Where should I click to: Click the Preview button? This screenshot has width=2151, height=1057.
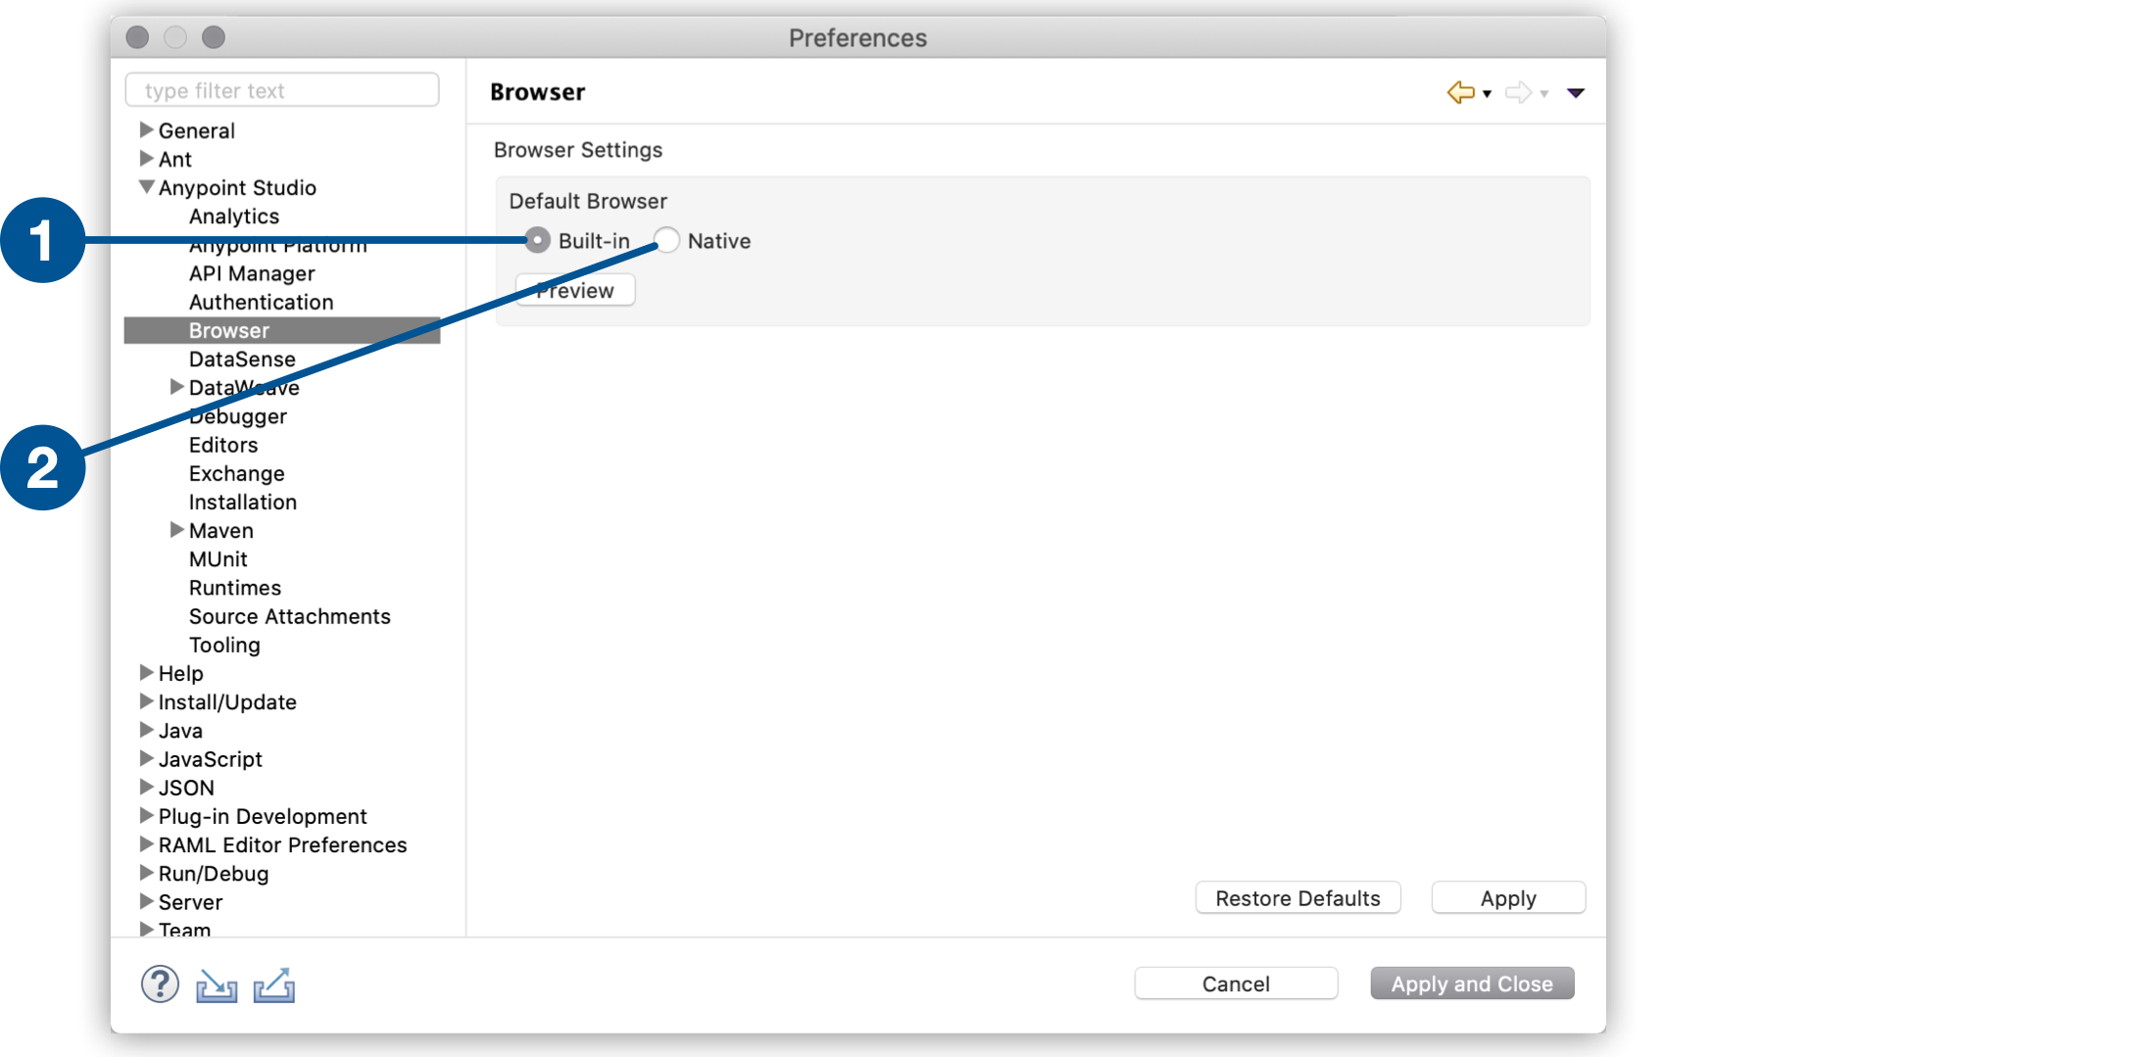coord(574,290)
